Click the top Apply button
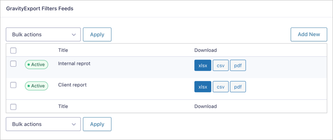The width and height of the screenshot is (333, 140). 97,34
